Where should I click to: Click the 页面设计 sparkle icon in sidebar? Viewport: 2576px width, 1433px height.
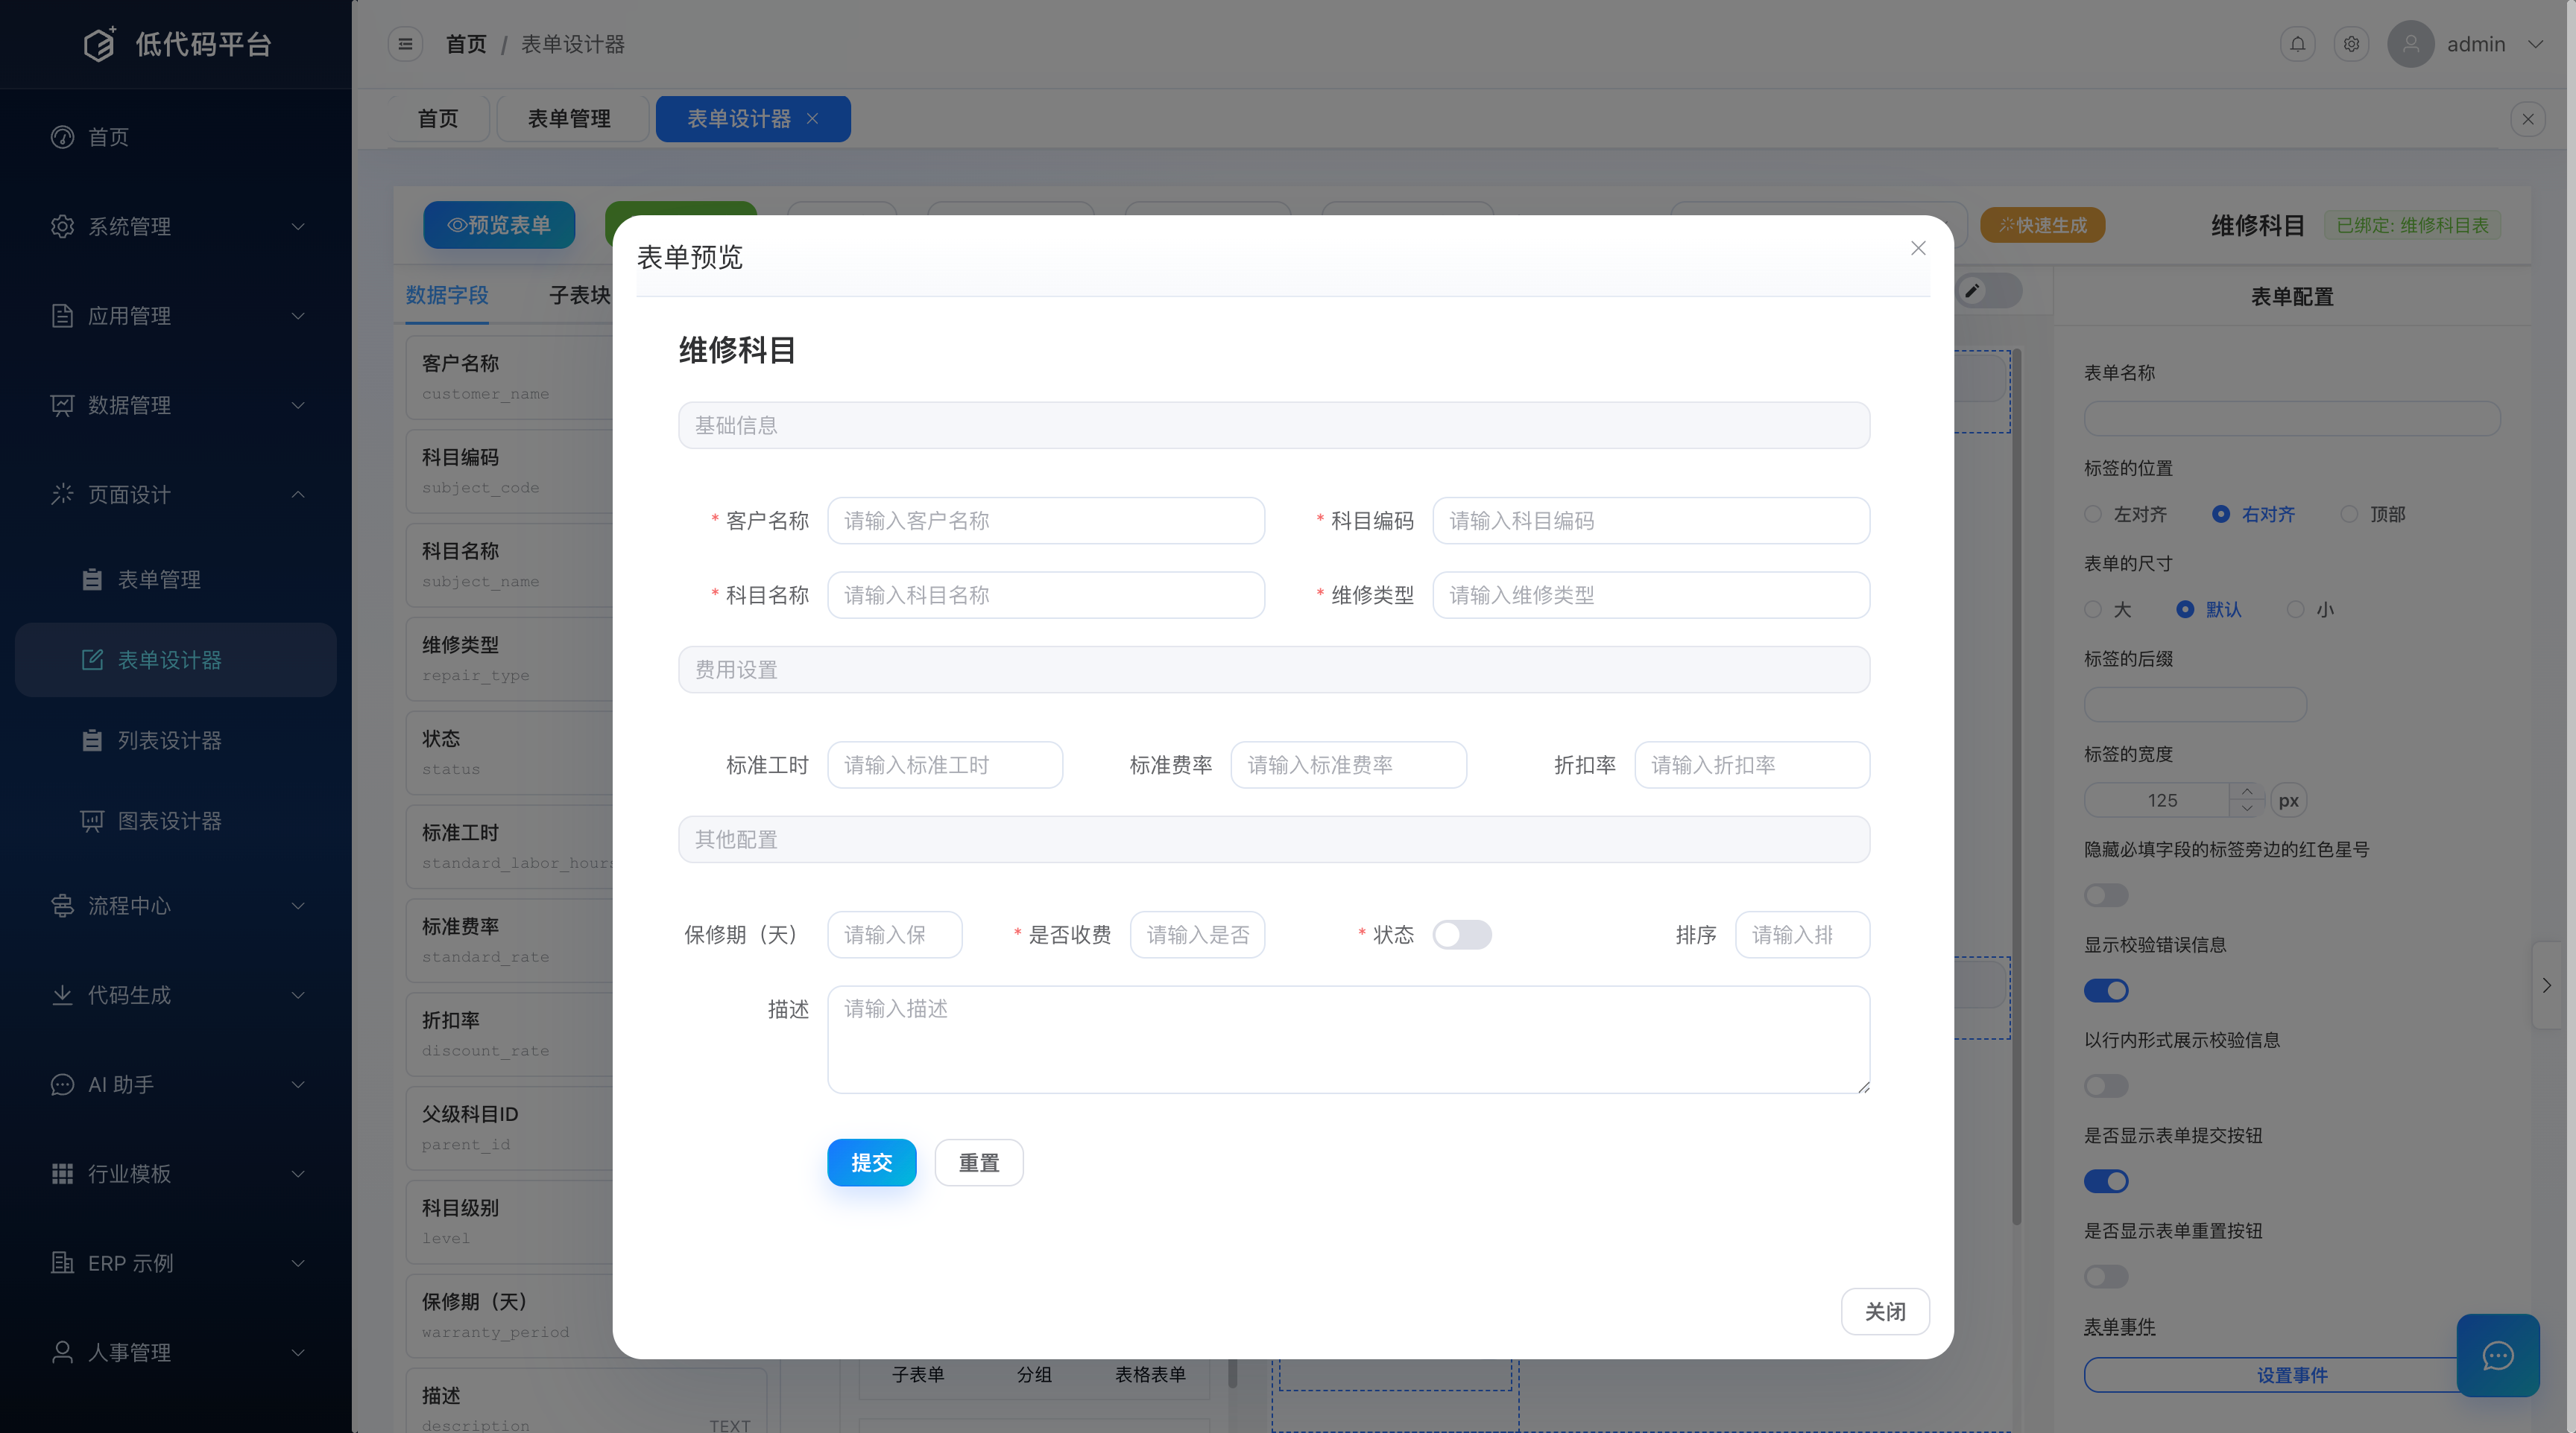(x=62, y=495)
